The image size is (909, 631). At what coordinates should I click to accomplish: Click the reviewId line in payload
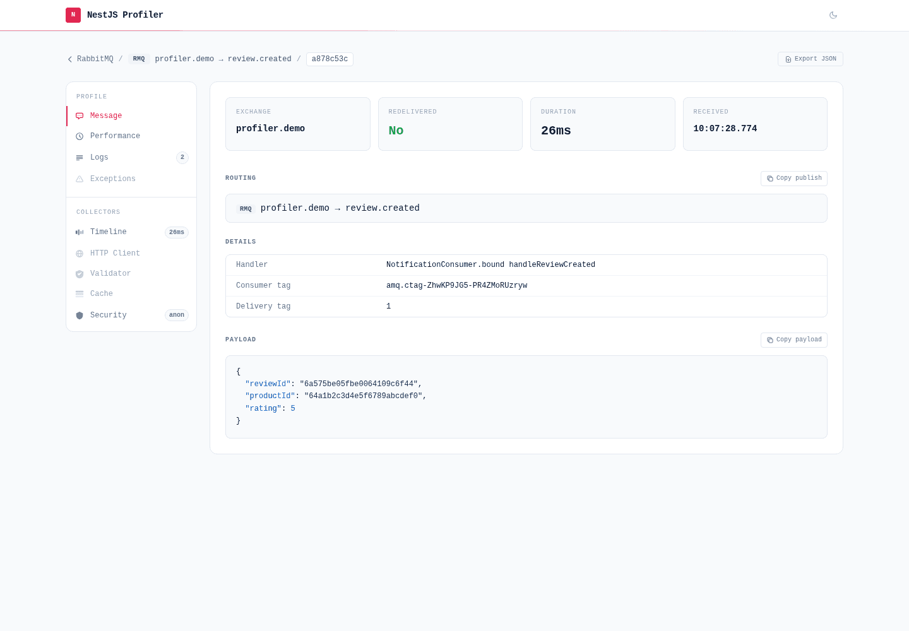(333, 384)
